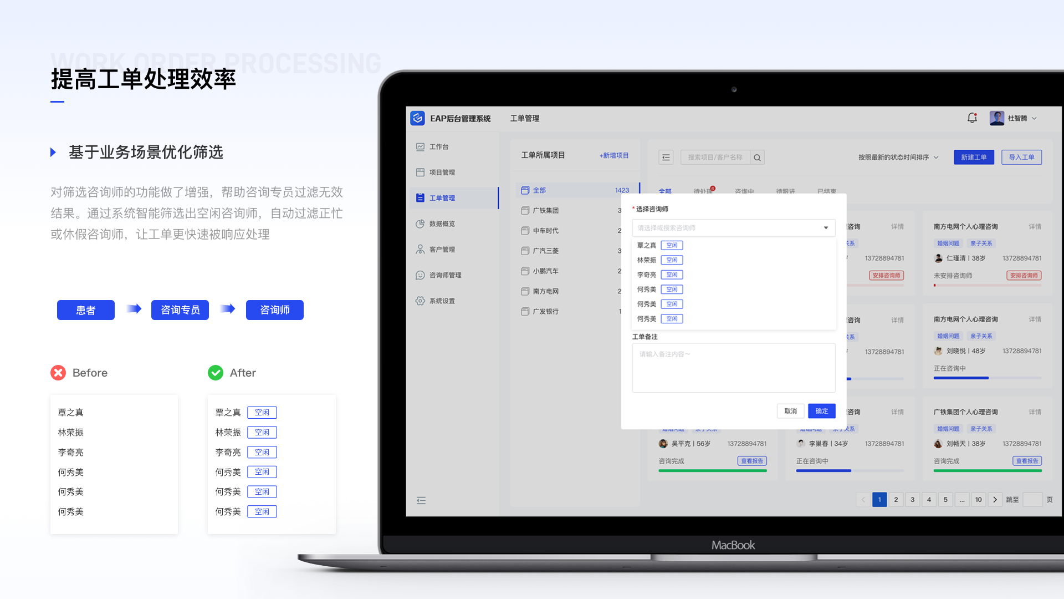The height and width of the screenshot is (599, 1064).
Task: Click the EAP system logo icon
Action: 417,118
